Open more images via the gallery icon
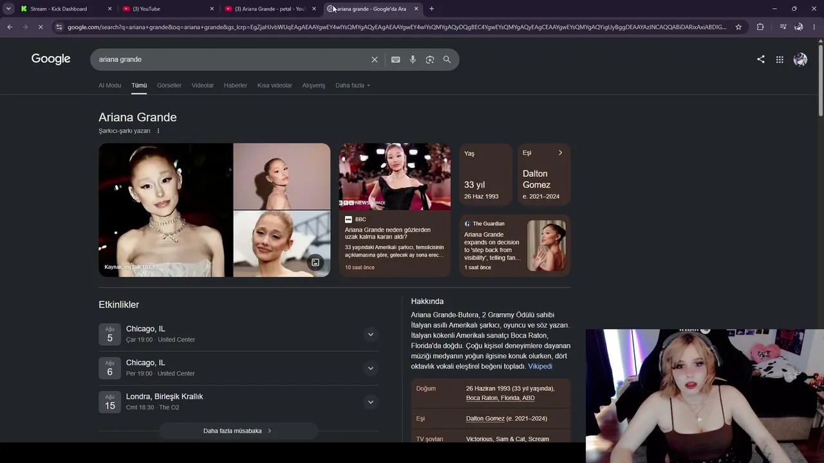The width and height of the screenshot is (824, 463). (x=315, y=262)
